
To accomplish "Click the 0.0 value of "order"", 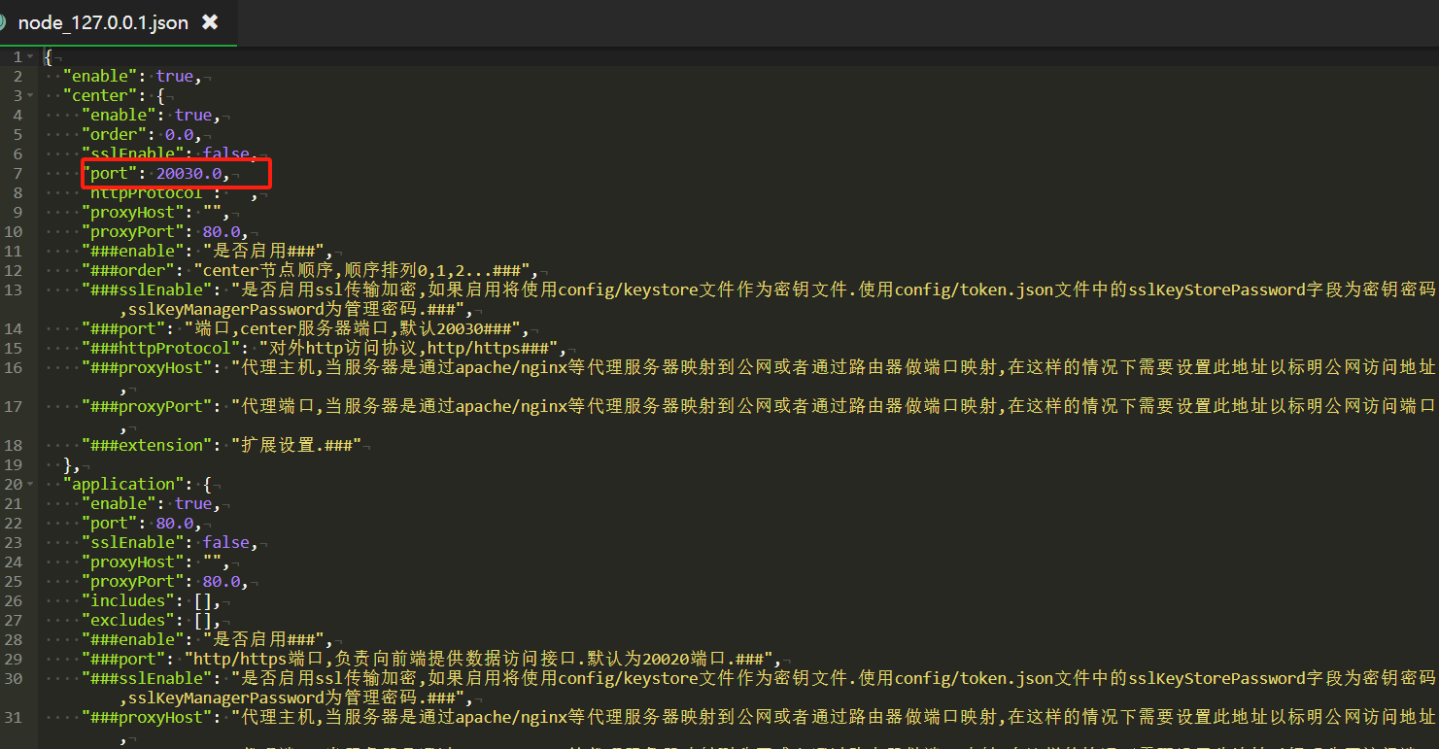I will pyautogui.click(x=179, y=134).
